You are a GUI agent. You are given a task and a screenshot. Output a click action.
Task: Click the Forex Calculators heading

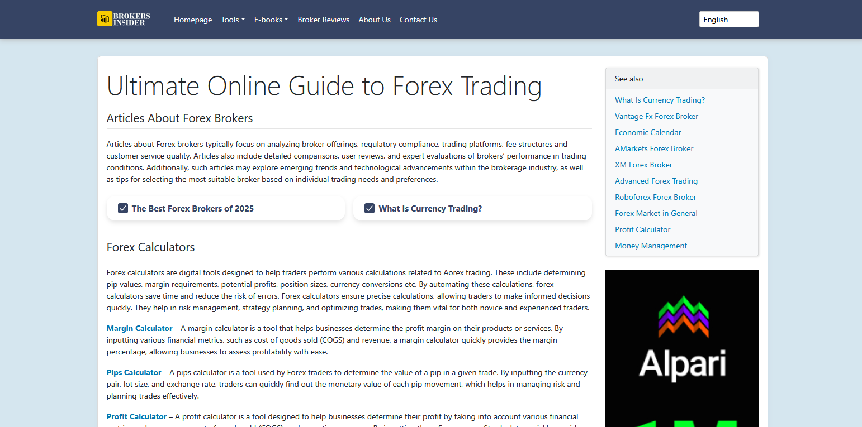[x=151, y=247]
